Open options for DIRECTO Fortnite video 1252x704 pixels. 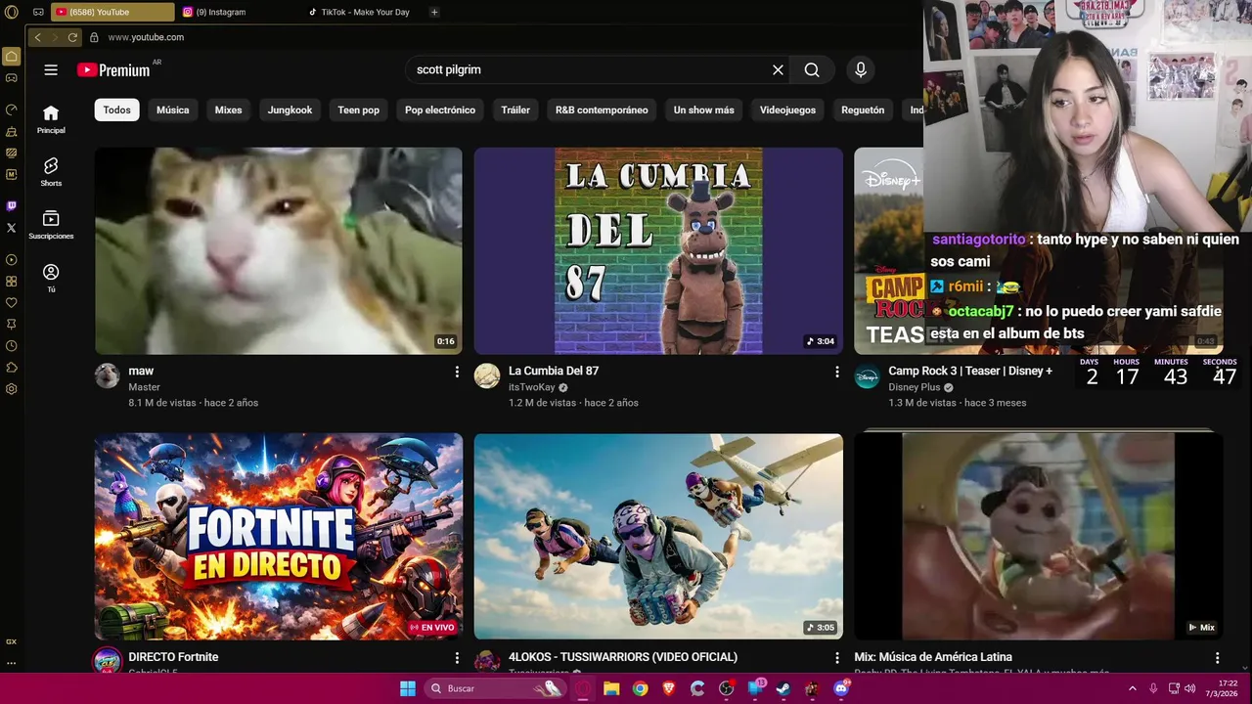click(457, 658)
